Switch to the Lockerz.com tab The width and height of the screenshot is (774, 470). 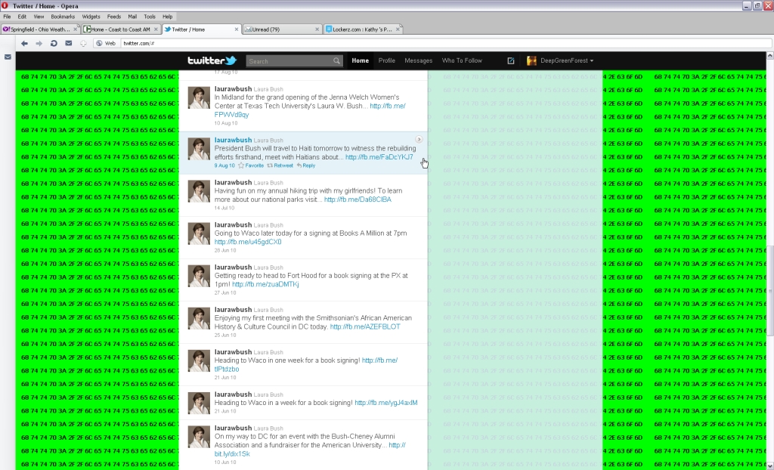362,29
